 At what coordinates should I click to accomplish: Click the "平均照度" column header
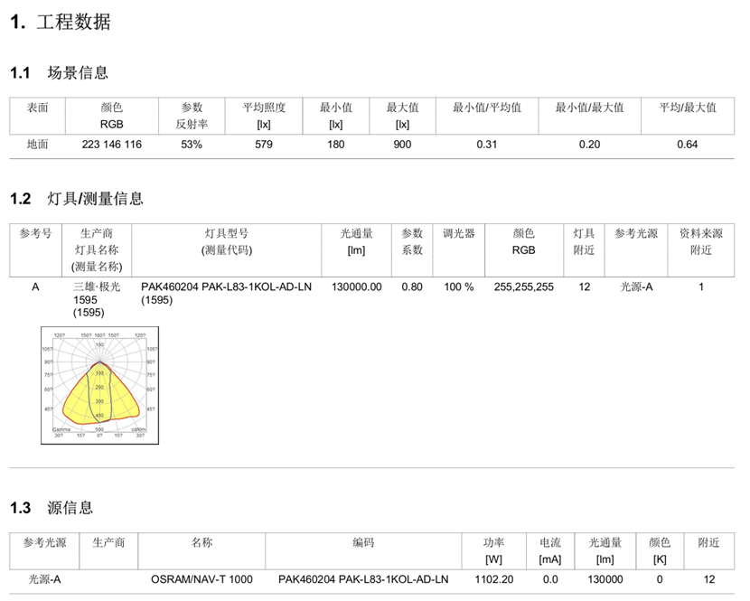(x=264, y=108)
